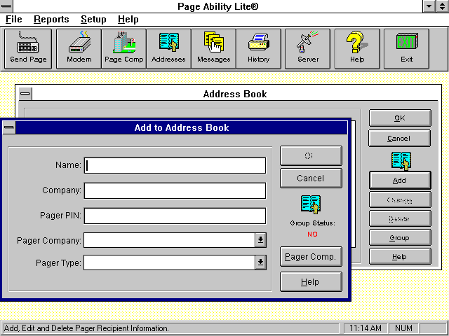
Task: Expand the Pager Company dropdown
Action: (260, 240)
